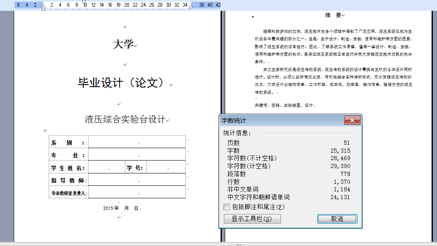Screen dimensions: 437x246
Task: Check the 包括脚注和尾注 checkbox
Action: click(226, 207)
